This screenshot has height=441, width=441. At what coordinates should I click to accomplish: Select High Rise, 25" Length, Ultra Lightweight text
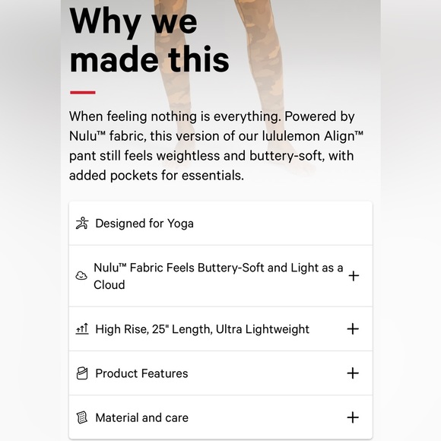tap(202, 329)
